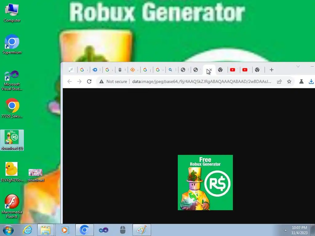Select the rubber duck 51VXgNZFlo file icon

[12, 172]
